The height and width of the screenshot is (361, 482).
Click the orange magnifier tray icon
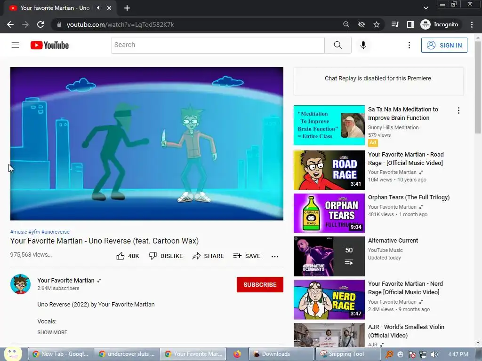click(389, 354)
